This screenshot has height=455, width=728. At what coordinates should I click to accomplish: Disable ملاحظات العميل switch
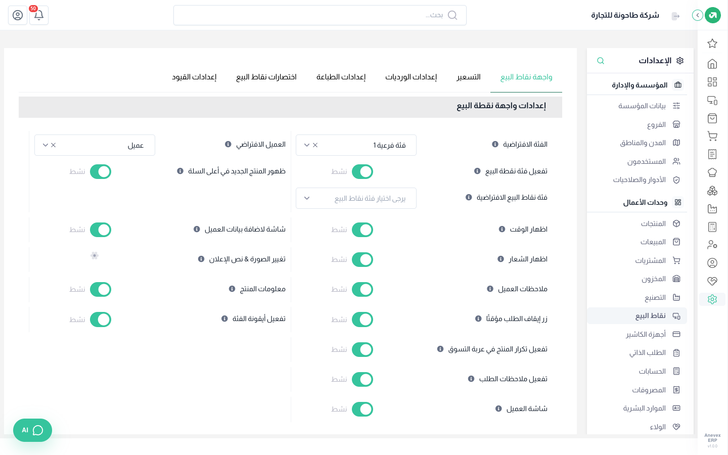pos(362,289)
